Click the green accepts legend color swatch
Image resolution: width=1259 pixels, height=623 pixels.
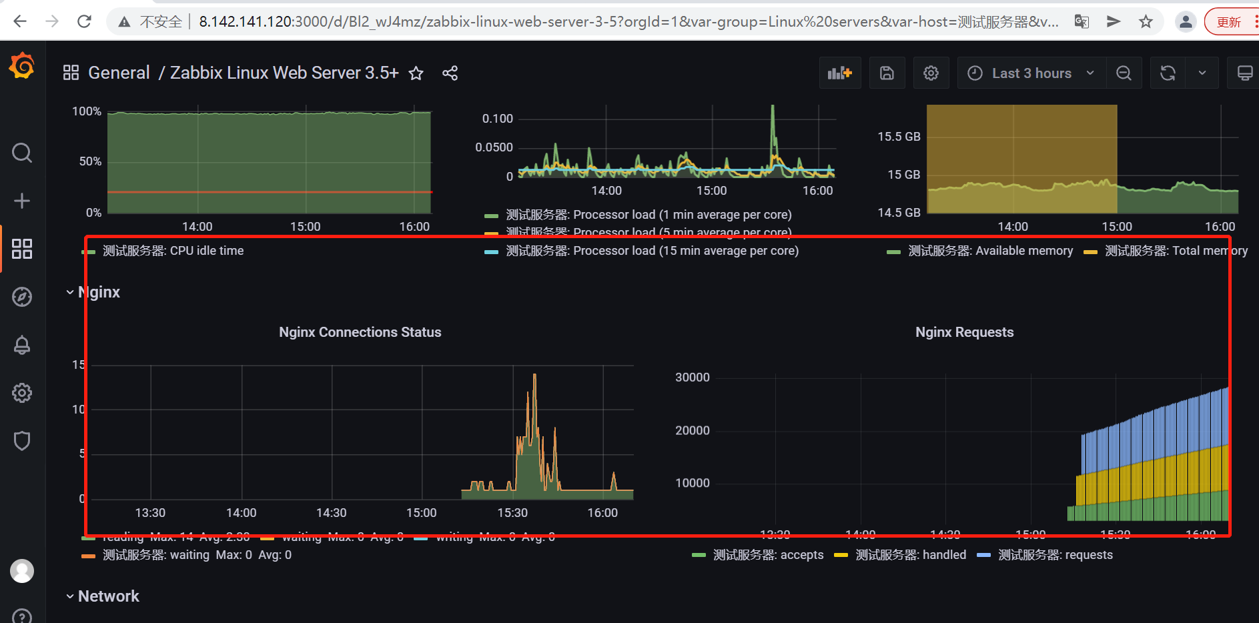[x=698, y=554]
